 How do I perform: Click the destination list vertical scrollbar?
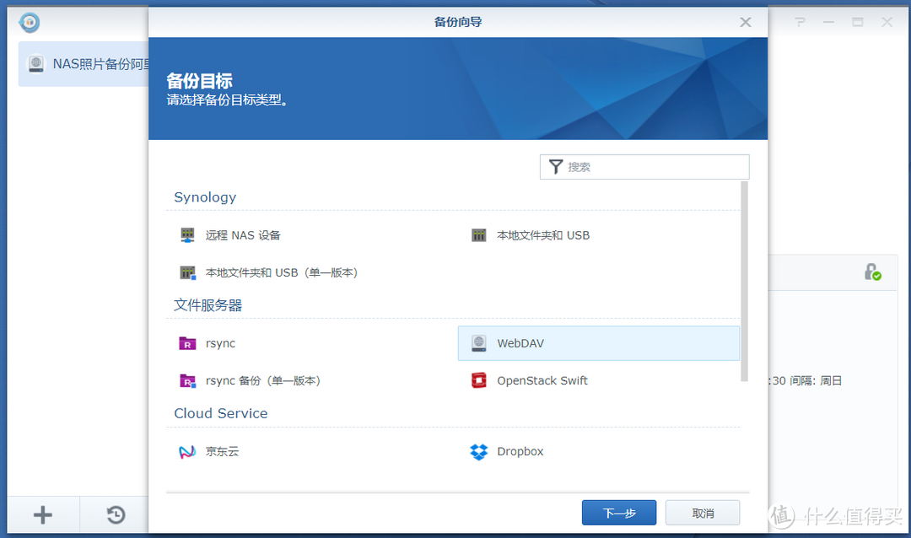point(744,281)
